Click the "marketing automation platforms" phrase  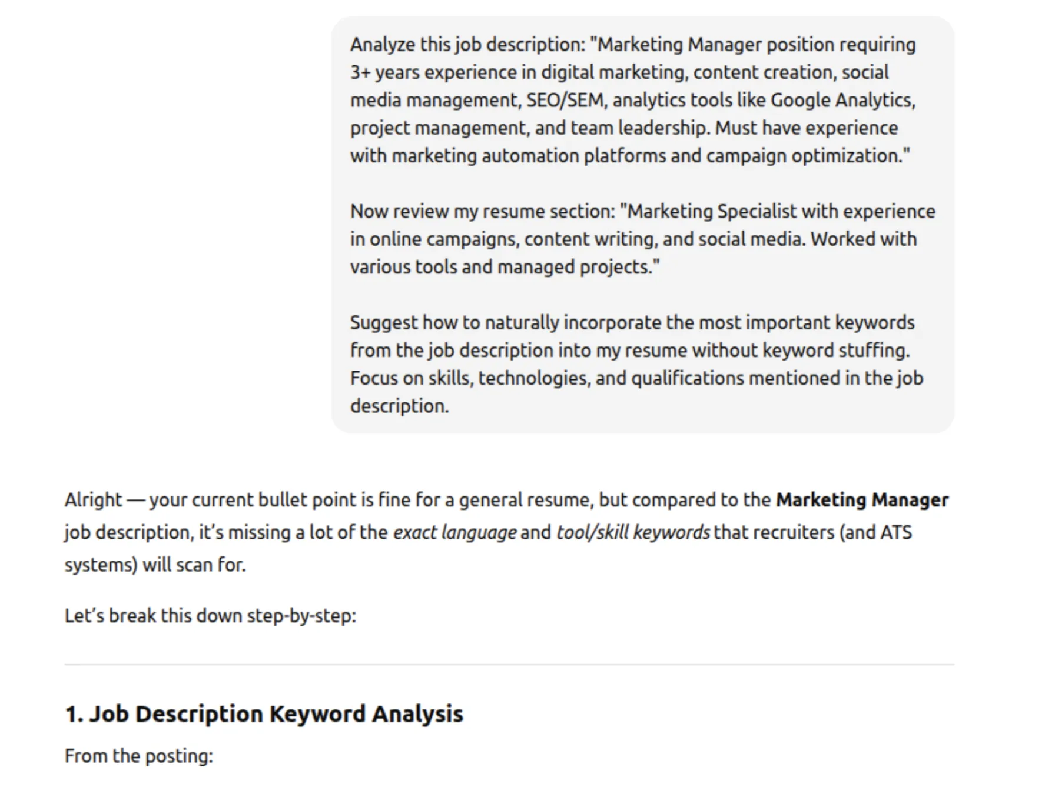click(529, 156)
